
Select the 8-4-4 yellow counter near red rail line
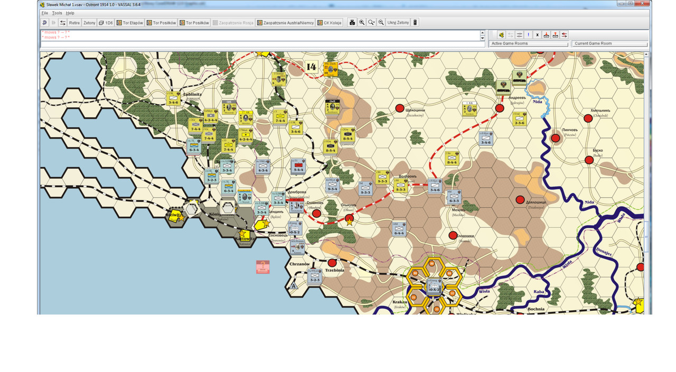pos(452,159)
